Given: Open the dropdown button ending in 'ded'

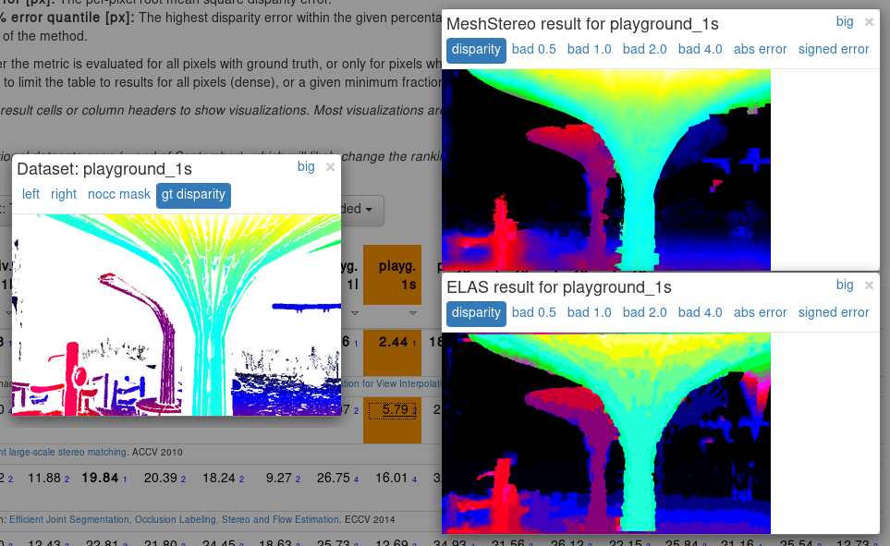Looking at the screenshot, I should 362,210.
